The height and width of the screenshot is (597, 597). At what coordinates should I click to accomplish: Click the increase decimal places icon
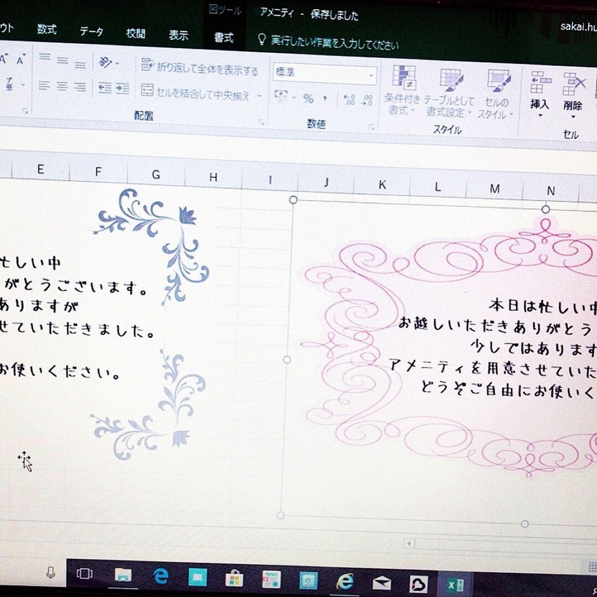[x=348, y=100]
